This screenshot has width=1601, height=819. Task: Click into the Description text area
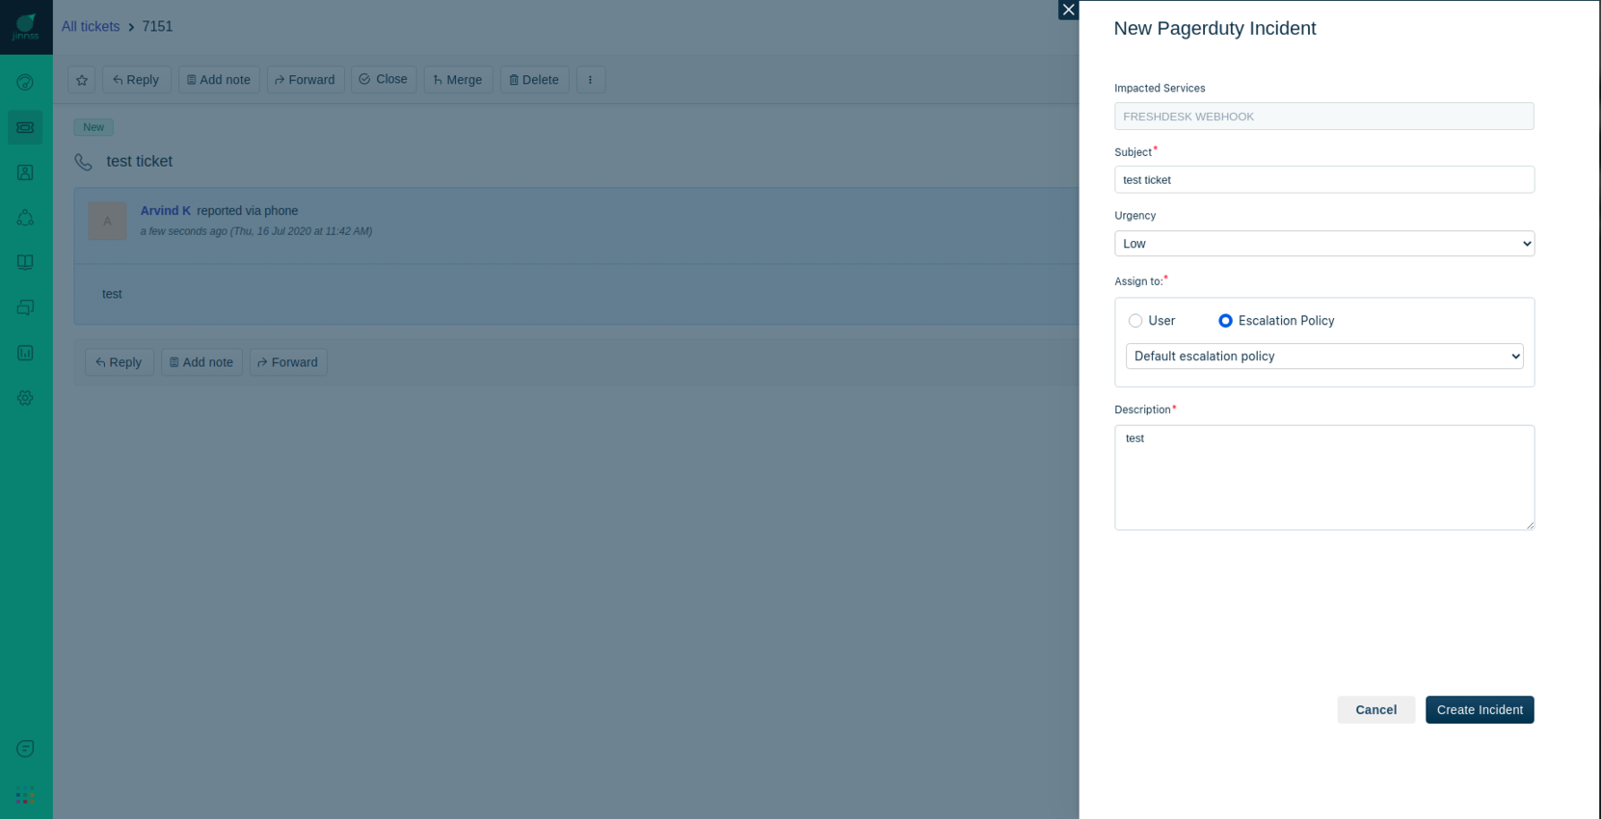pos(1324,478)
